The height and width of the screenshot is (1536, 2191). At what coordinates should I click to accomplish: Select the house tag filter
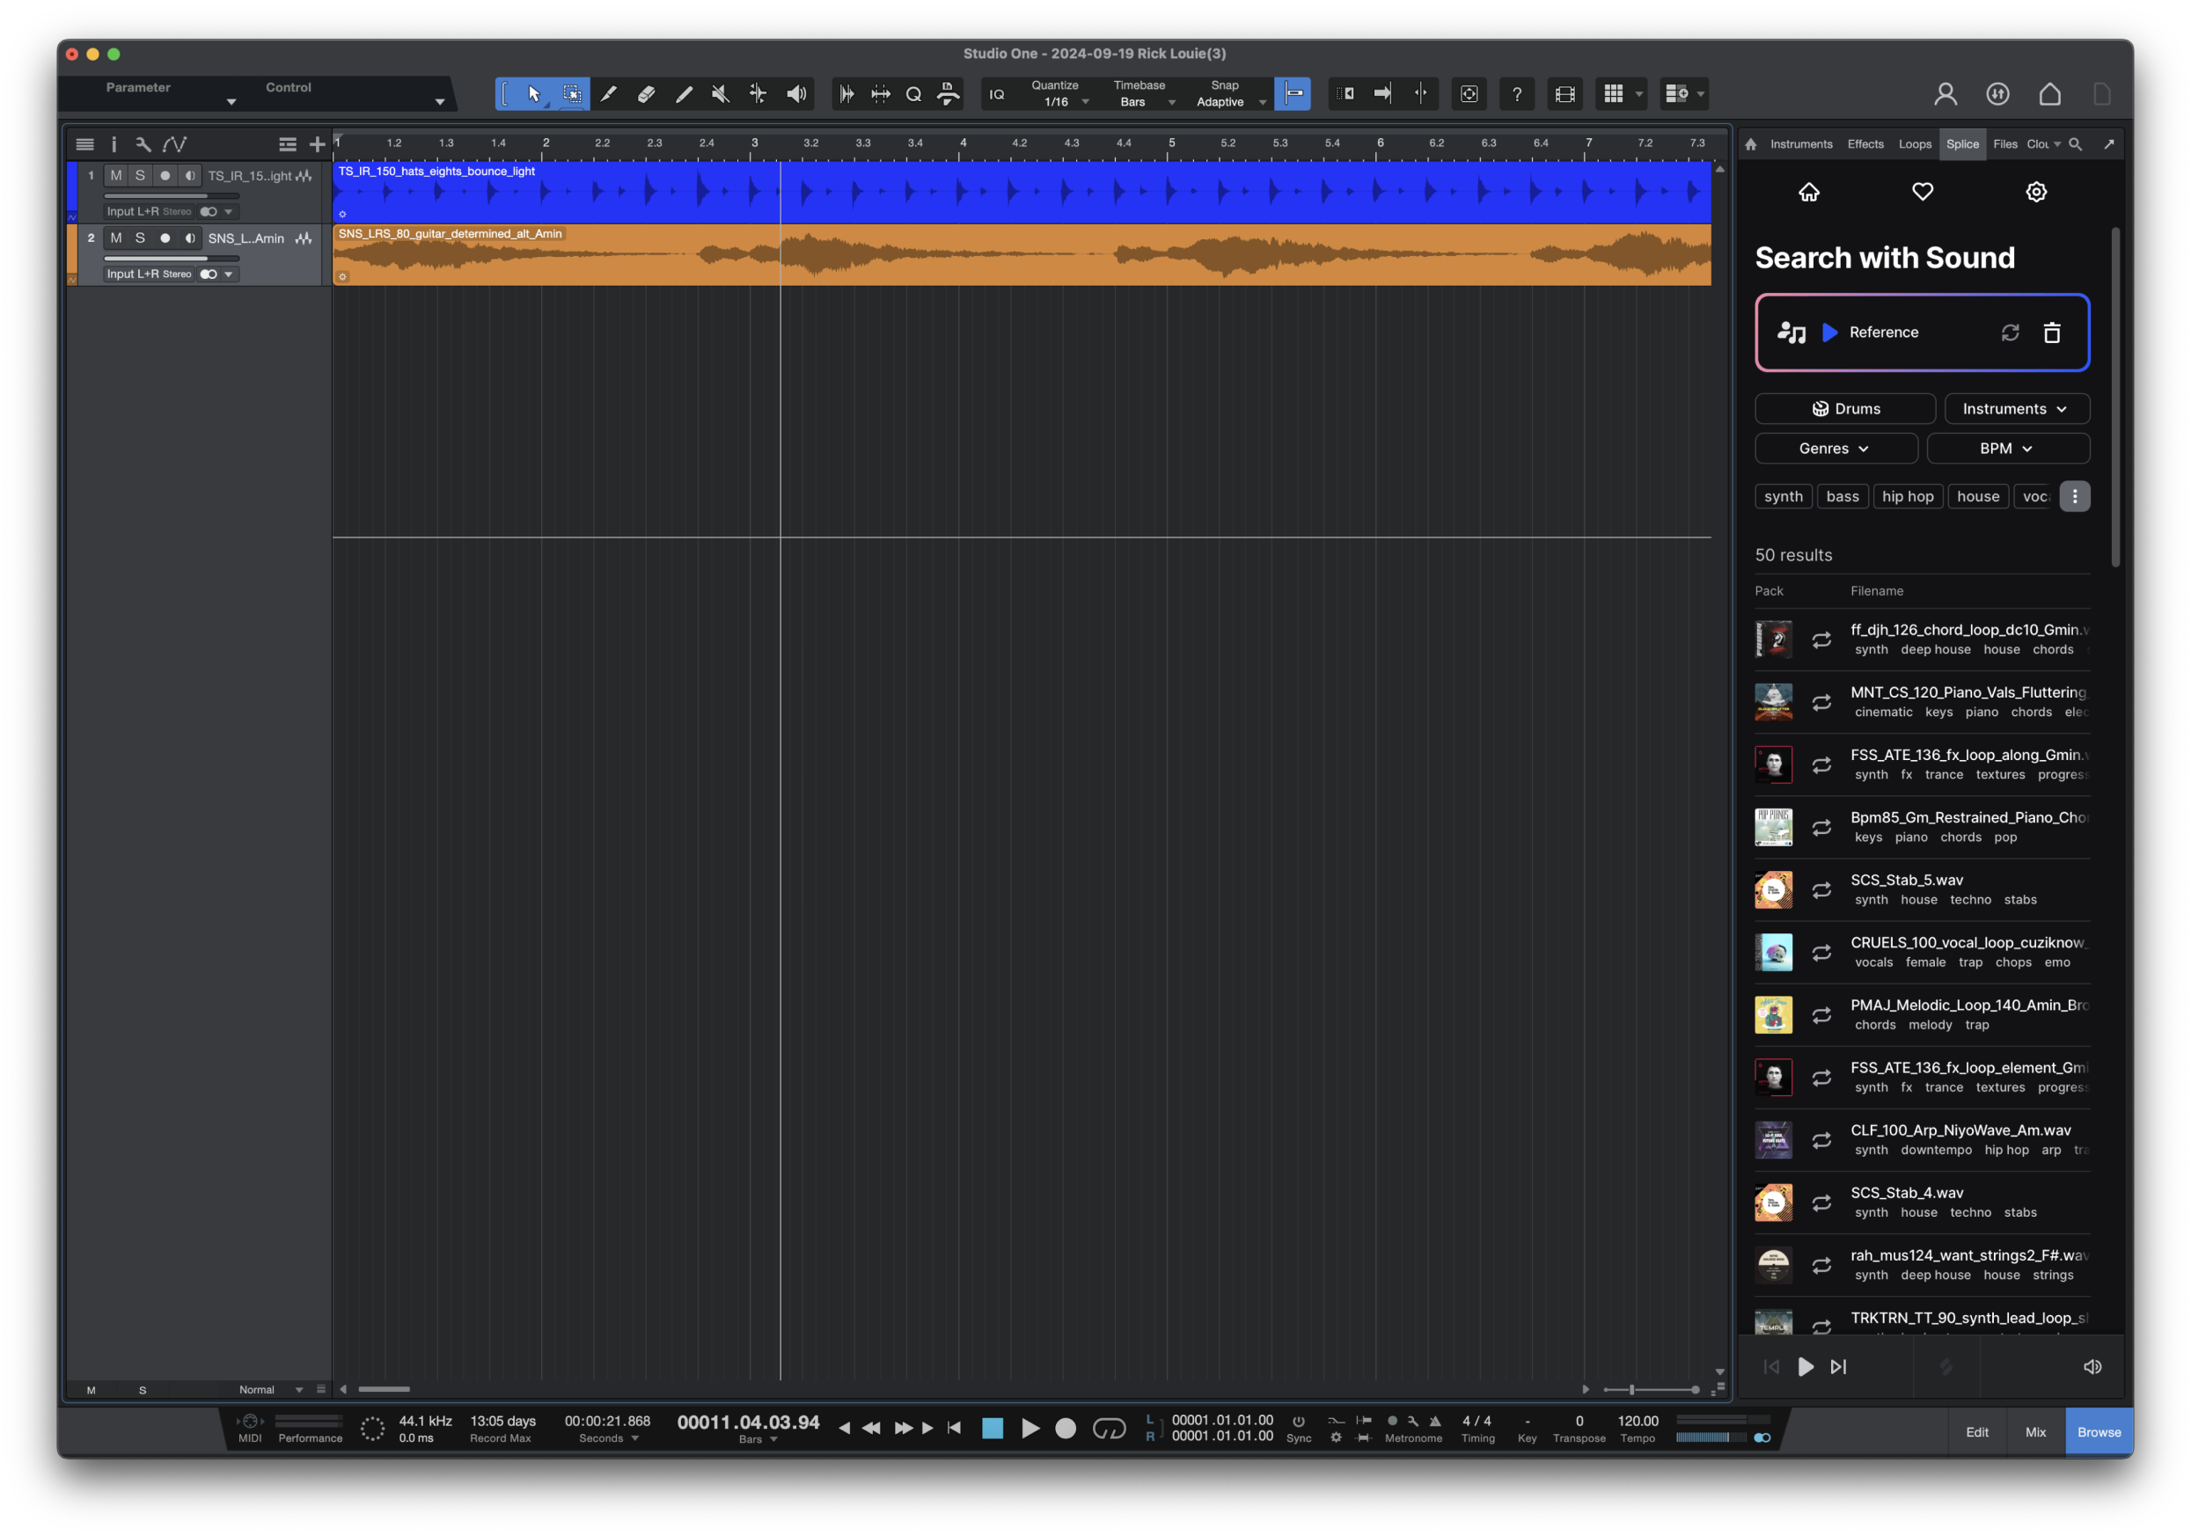(1977, 496)
